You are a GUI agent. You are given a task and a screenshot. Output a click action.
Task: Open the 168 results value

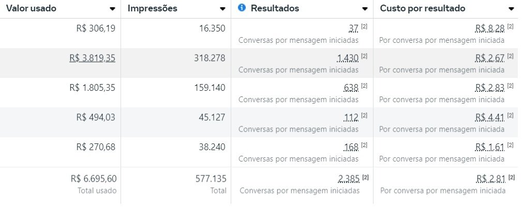click(x=351, y=148)
